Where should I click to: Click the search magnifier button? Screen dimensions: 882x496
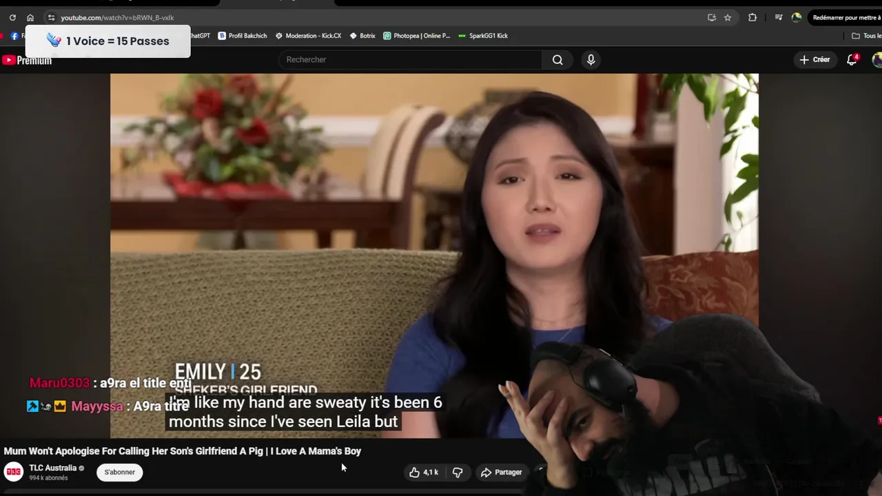[x=557, y=60]
